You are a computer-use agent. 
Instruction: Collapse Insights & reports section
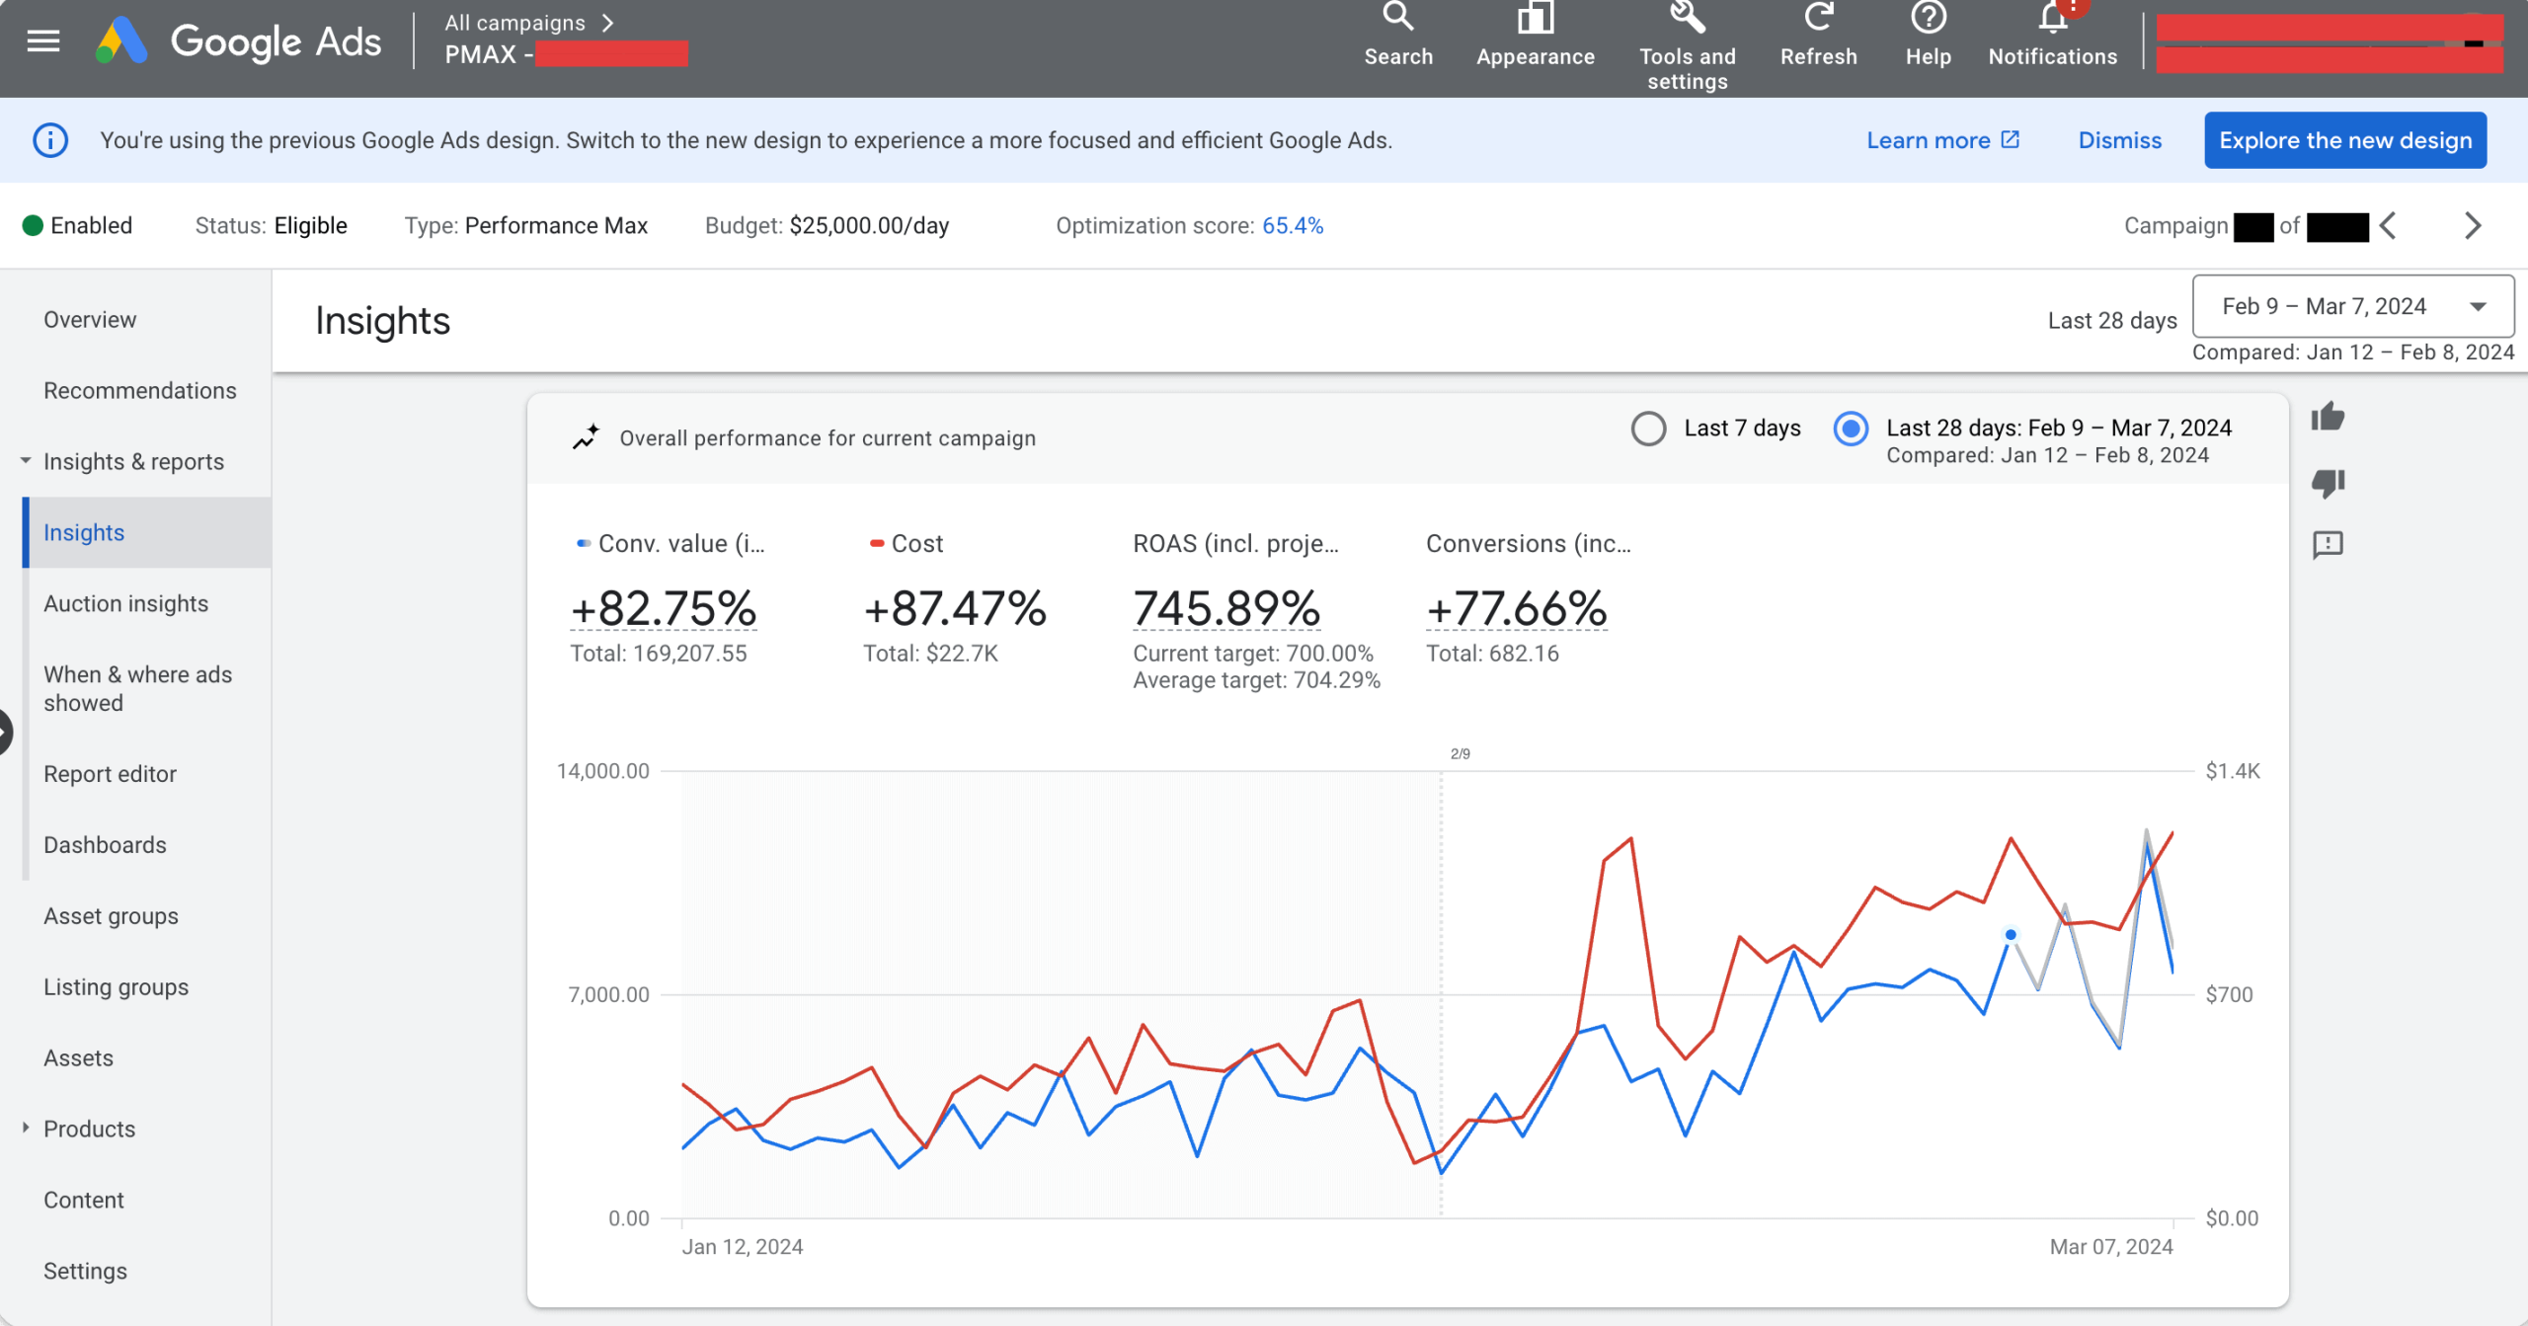point(26,461)
